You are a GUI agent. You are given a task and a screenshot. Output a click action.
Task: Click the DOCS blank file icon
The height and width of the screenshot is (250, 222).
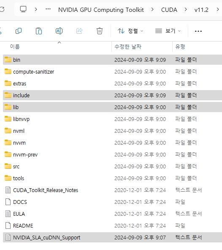pyautogui.click(x=8, y=202)
